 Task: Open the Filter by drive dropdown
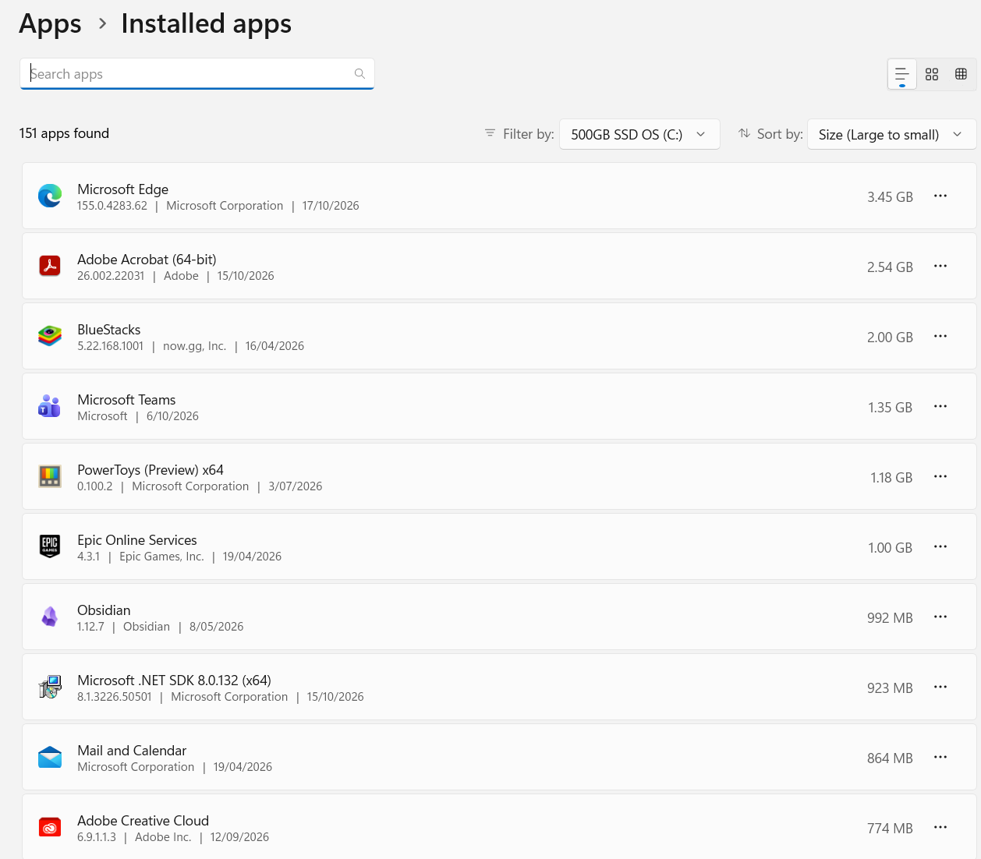639,134
